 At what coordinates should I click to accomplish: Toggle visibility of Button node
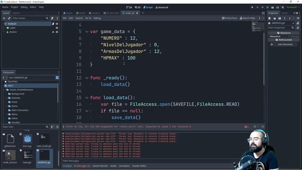click(57, 32)
